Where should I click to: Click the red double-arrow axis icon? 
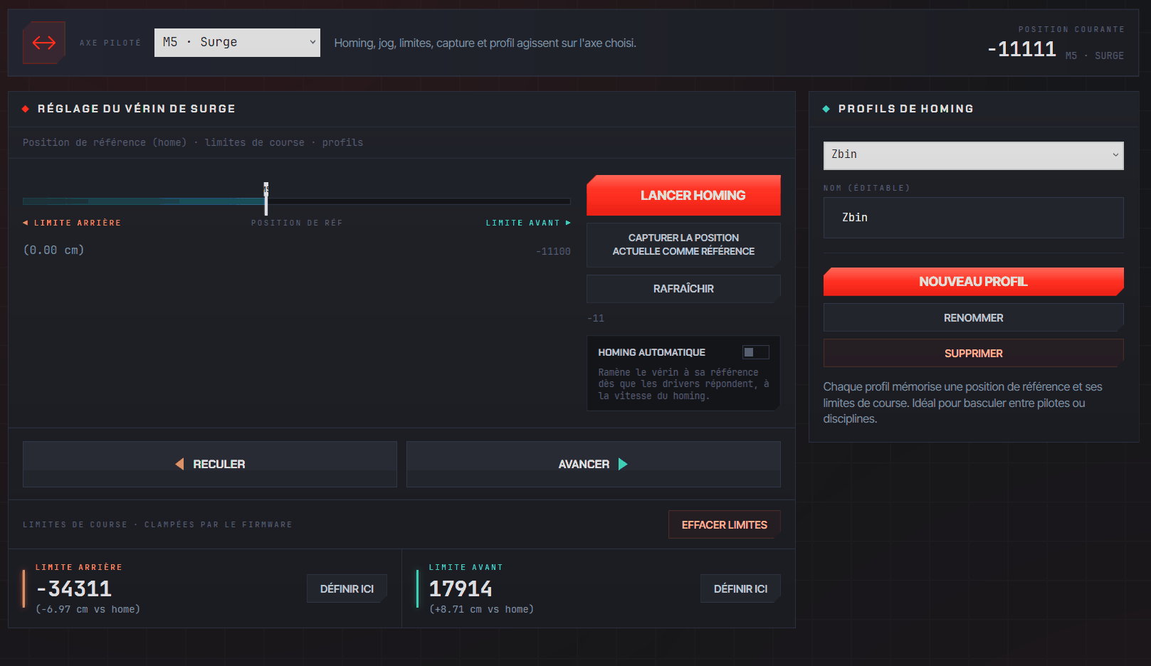44,43
